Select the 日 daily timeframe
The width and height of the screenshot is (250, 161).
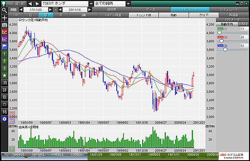pos(30,15)
